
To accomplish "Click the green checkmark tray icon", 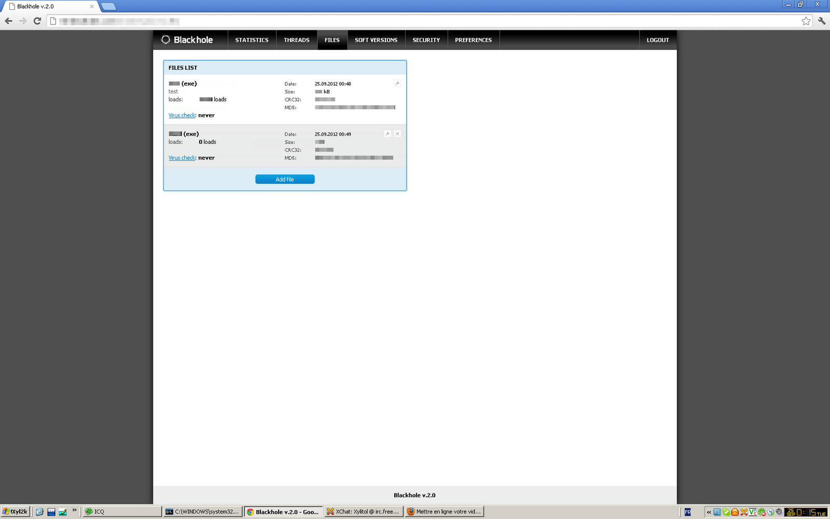I will coord(726,512).
